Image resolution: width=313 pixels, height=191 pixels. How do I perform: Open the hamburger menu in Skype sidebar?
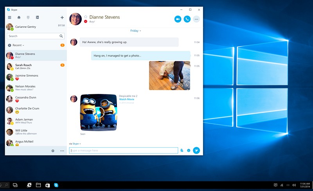tap(9, 17)
